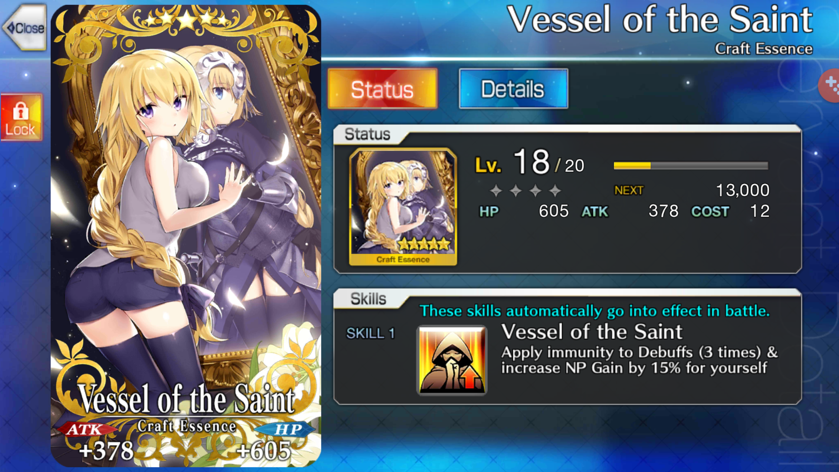
Task: Open the Craft Essence thumbnail portrait
Action: 403,207
